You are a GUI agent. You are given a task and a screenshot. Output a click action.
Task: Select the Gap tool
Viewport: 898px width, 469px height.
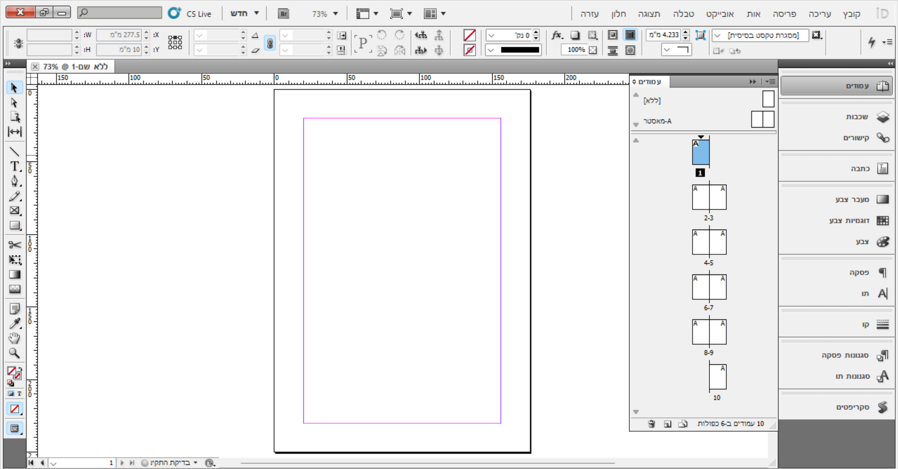15,132
